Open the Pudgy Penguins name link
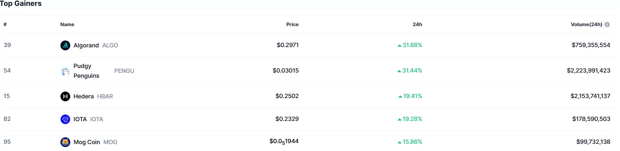 click(86, 71)
